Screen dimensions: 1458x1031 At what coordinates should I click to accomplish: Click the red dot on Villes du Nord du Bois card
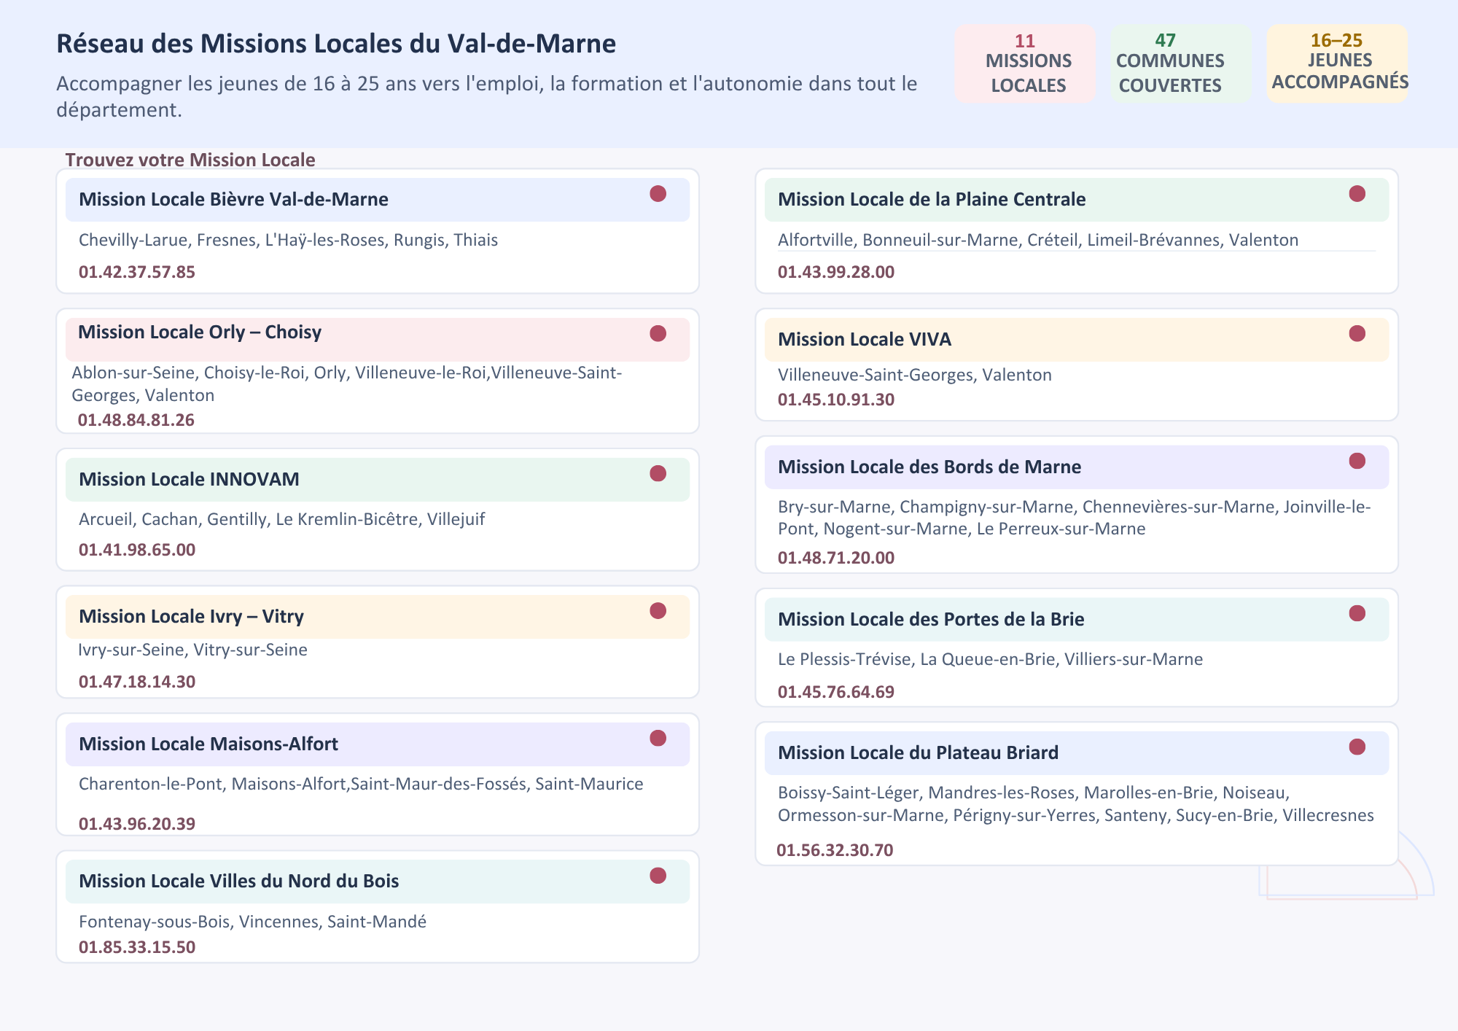[x=658, y=875]
